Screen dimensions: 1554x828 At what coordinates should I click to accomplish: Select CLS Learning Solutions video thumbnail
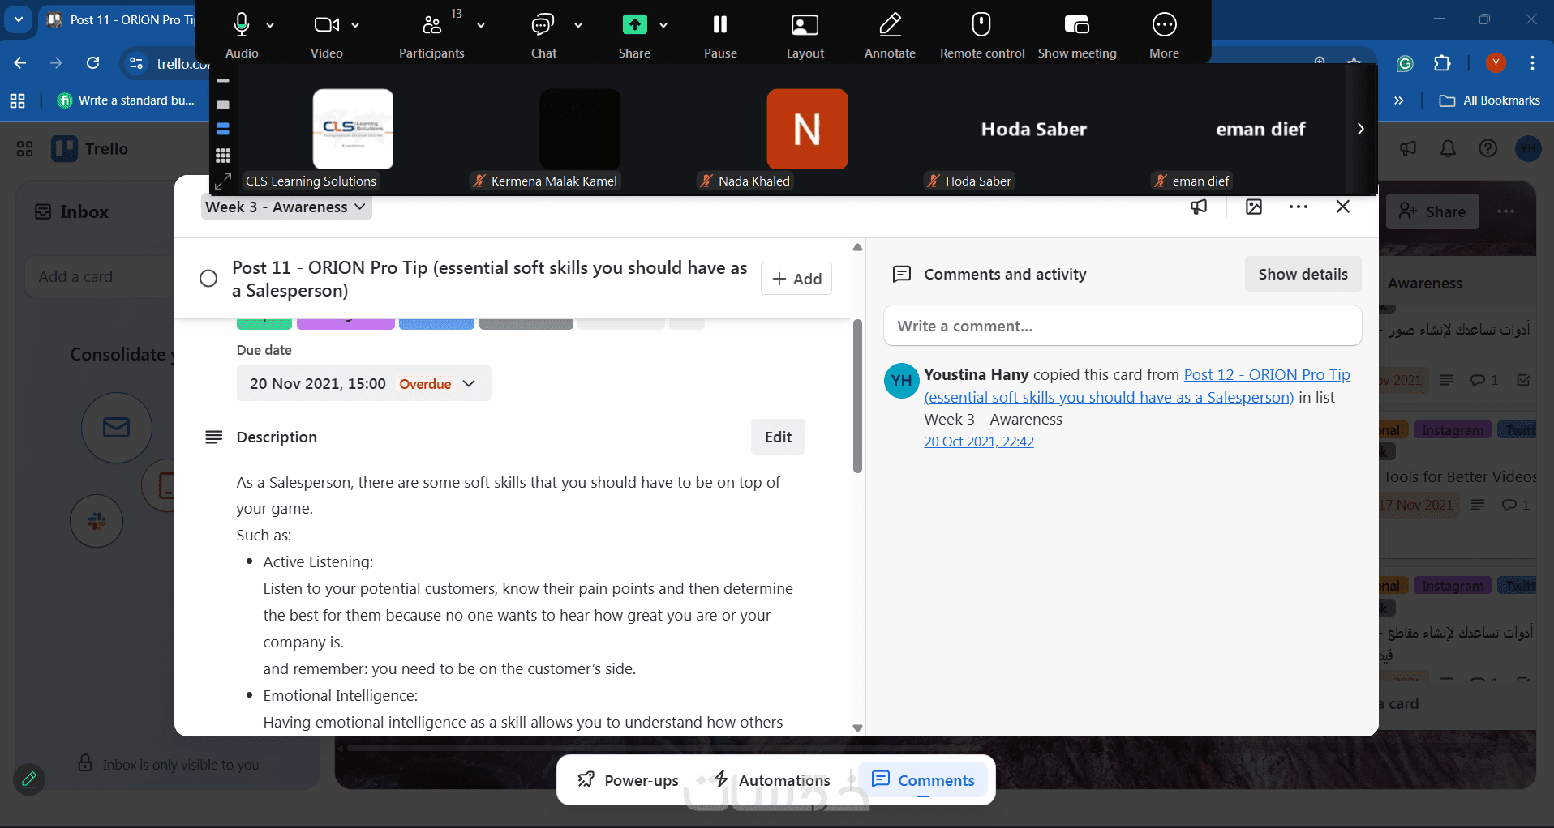[x=353, y=129]
